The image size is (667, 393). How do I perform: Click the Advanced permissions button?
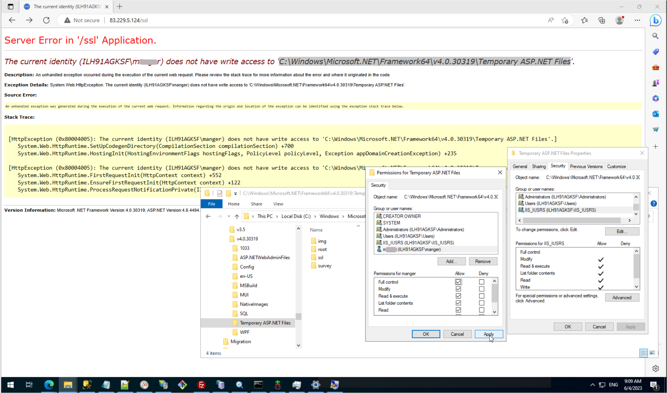point(622,297)
